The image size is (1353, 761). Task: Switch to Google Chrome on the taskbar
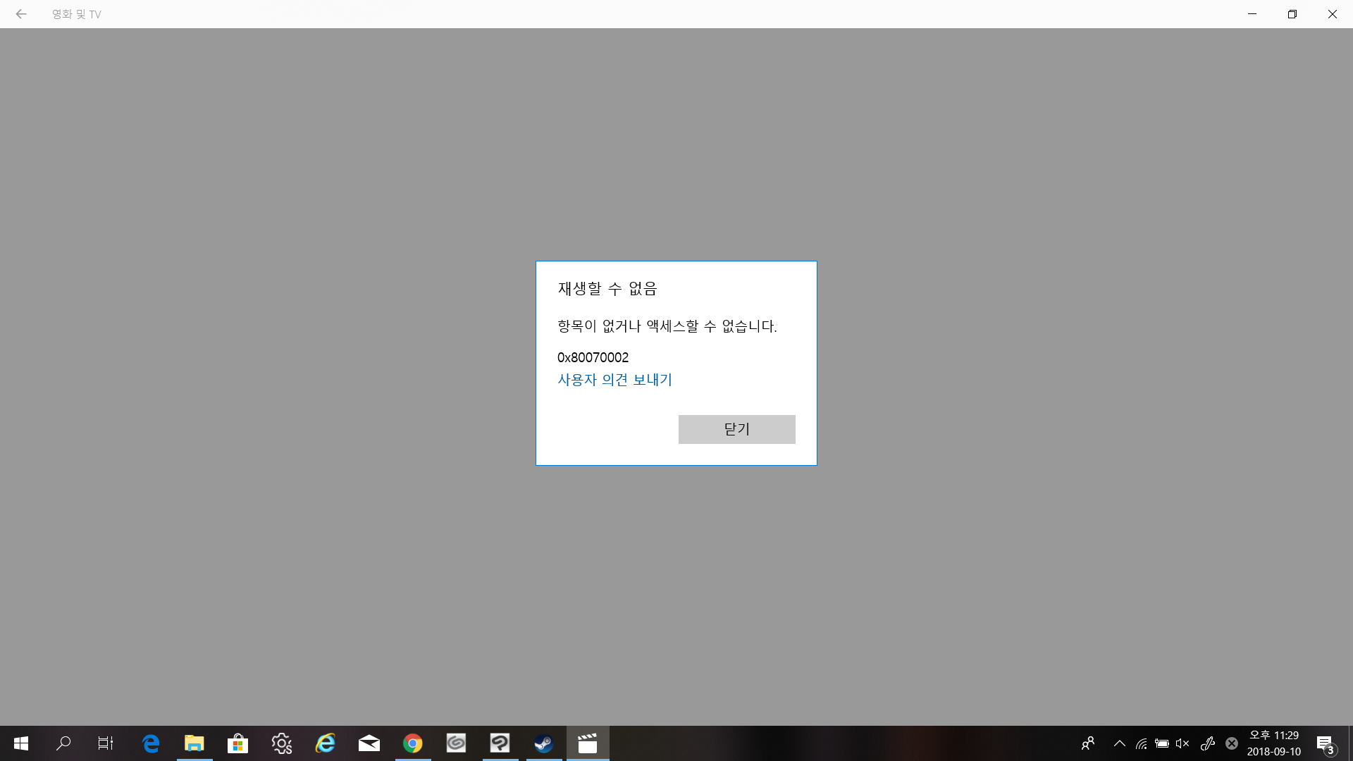click(x=413, y=743)
